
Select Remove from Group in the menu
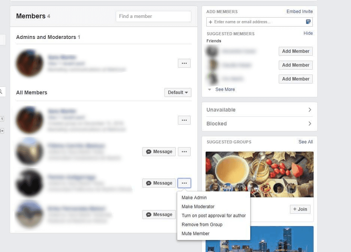[x=202, y=224]
